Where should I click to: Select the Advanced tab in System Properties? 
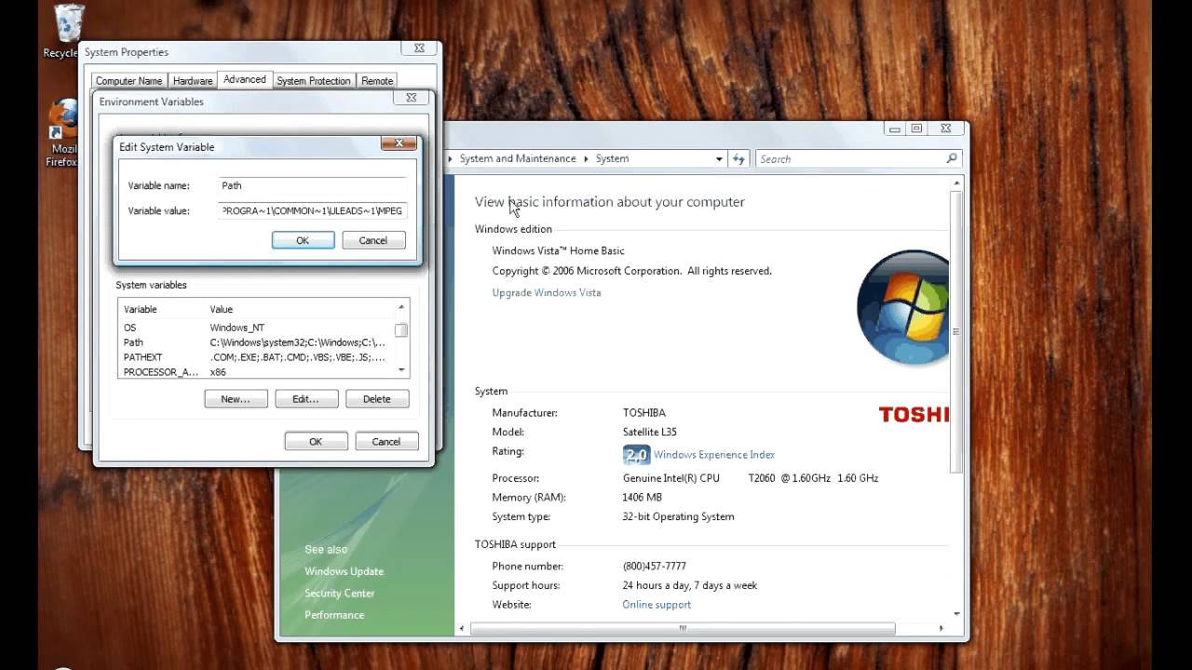coord(245,79)
